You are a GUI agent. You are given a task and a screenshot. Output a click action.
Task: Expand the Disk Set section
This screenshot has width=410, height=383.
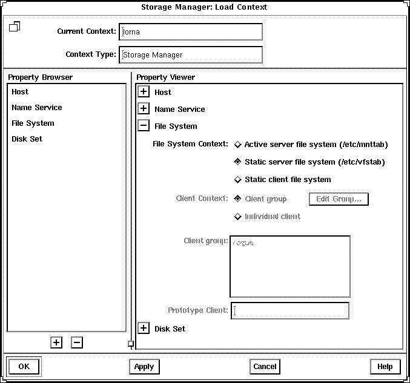coord(144,329)
